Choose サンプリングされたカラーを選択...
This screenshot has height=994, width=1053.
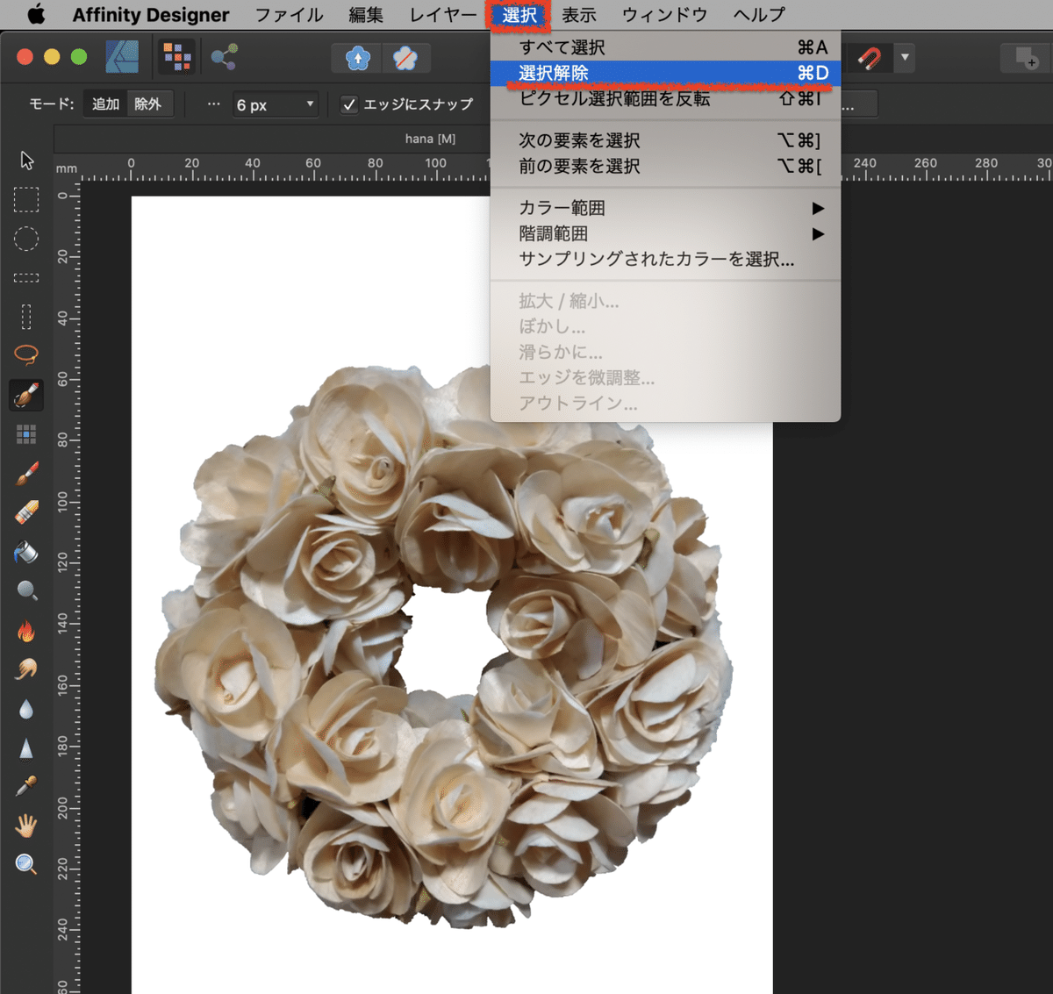coord(665,259)
